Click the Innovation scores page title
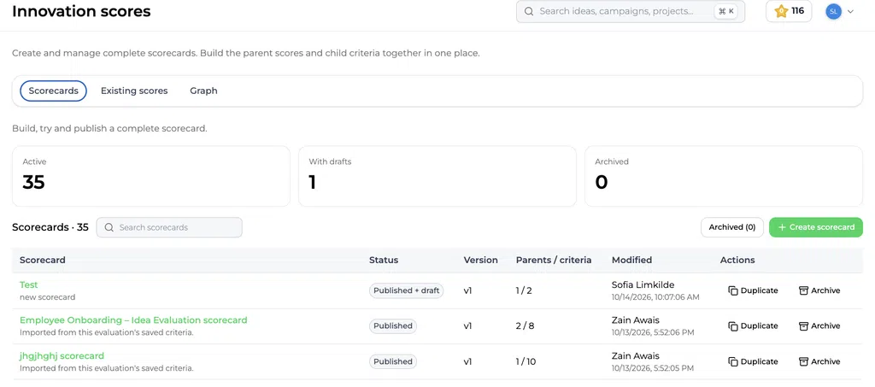This screenshot has height=387, width=875. click(81, 11)
